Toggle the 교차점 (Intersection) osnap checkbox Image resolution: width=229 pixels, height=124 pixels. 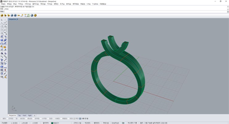(x=34, y=118)
